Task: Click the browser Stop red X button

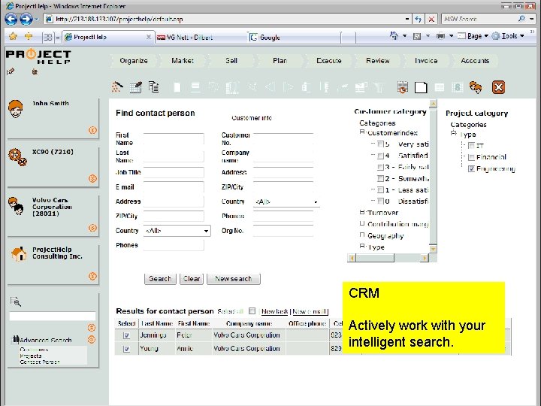Action: point(431,20)
